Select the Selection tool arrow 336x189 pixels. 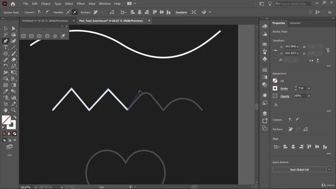(6, 28)
